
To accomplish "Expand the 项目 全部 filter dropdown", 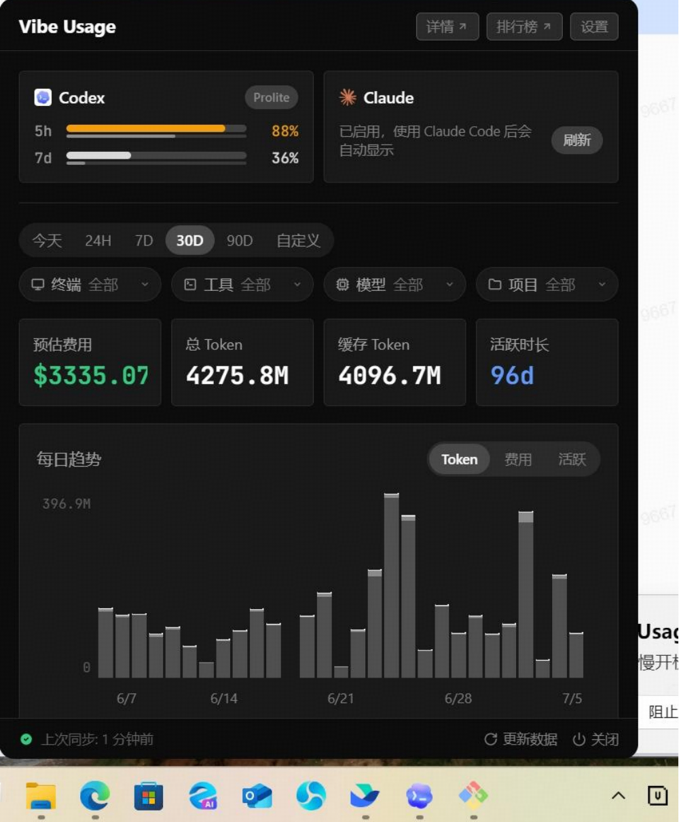I will [x=547, y=285].
